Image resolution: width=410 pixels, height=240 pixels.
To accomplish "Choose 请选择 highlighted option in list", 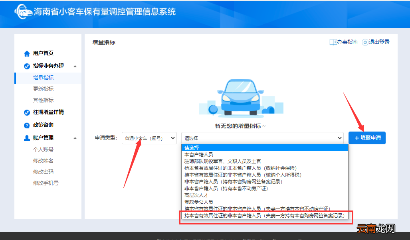I will click(265, 148).
